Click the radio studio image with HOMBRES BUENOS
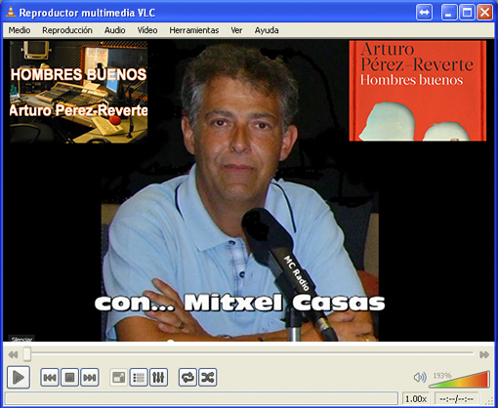 78,92
